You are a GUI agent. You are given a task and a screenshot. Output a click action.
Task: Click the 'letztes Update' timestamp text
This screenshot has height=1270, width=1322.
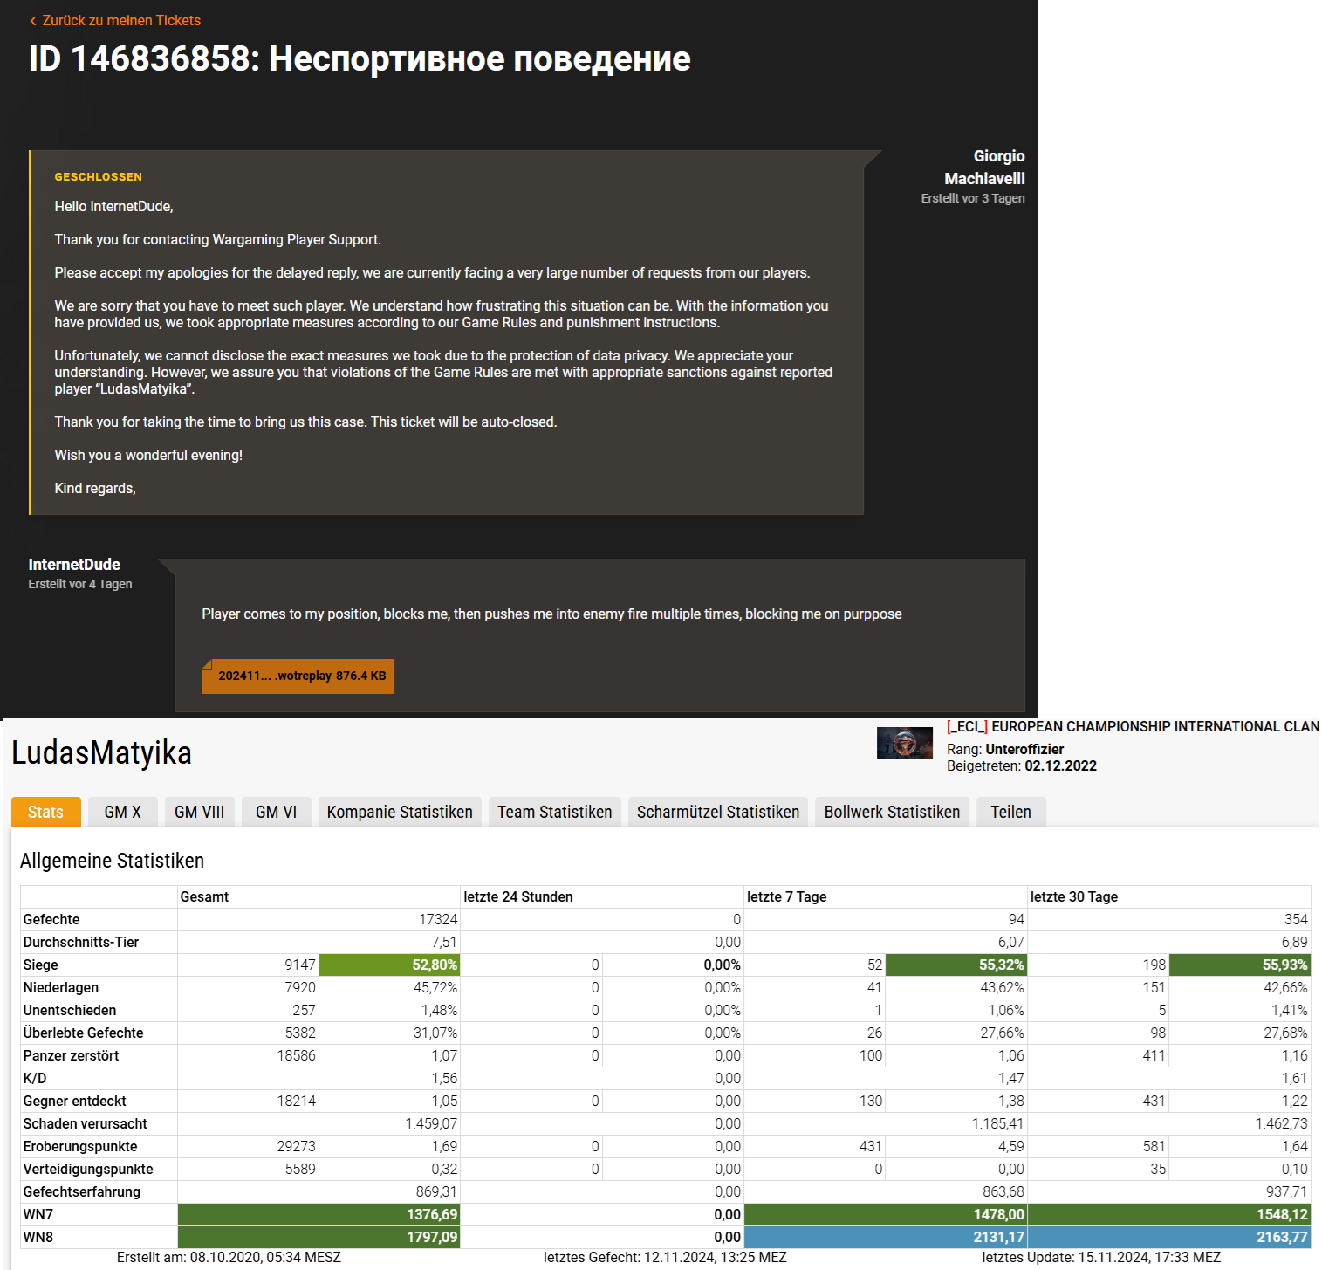(x=1101, y=1257)
